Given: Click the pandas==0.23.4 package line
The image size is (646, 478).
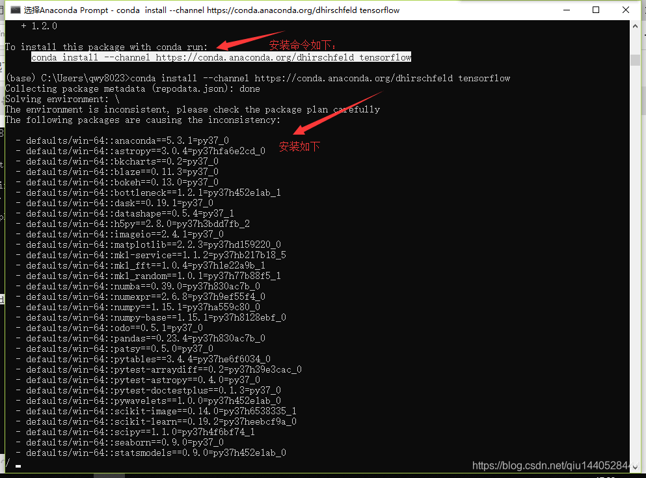Looking at the screenshot, I should [x=141, y=338].
